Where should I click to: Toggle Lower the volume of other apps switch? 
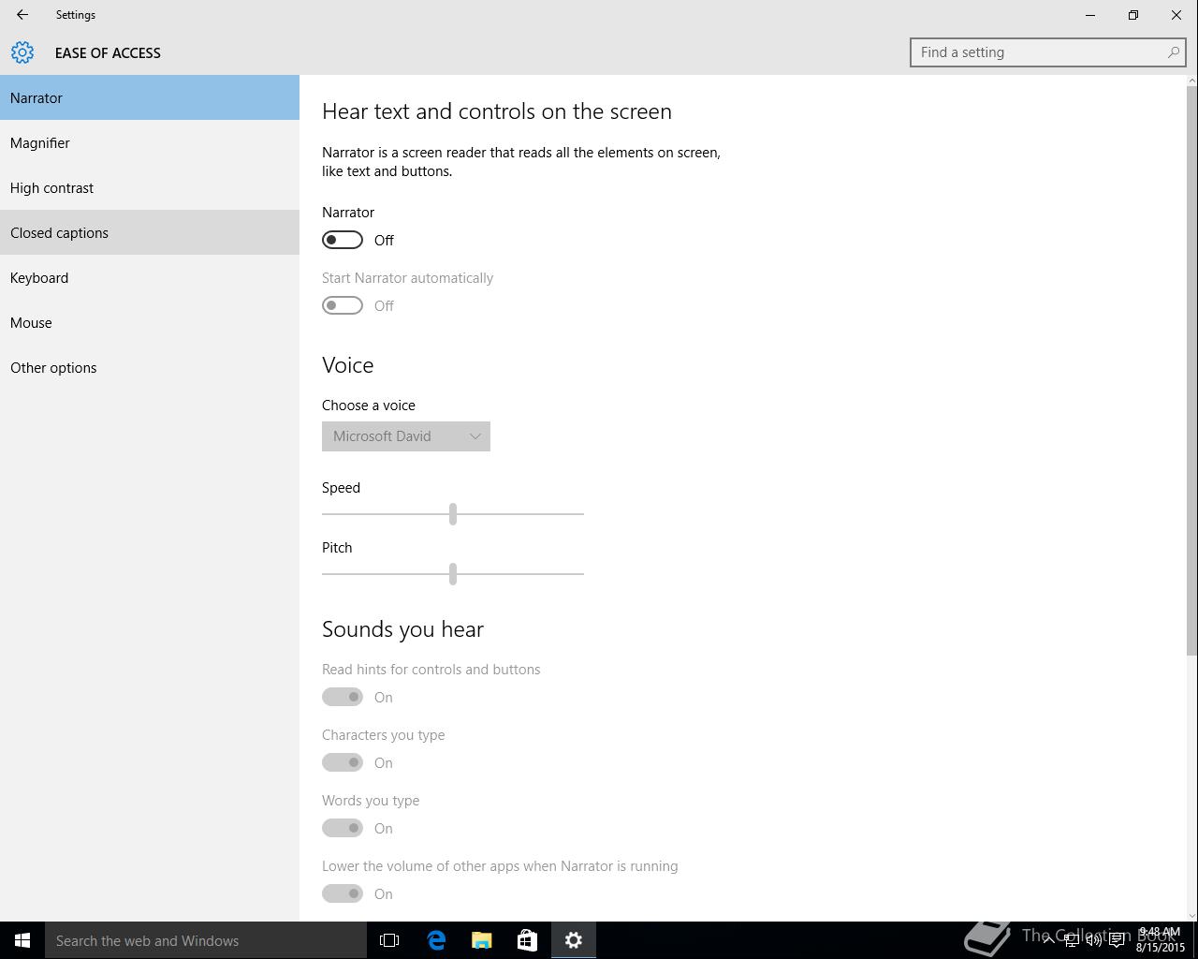(x=343, y=893)
